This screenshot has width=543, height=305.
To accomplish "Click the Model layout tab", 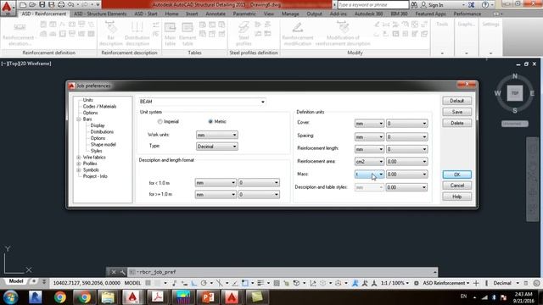I will 16,281.
